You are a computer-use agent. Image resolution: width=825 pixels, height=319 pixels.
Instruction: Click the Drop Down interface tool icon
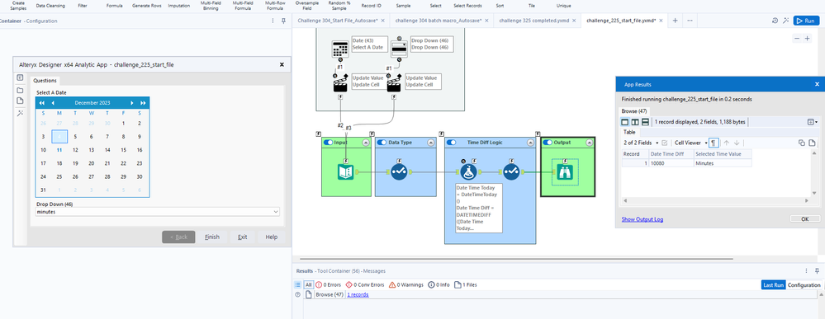[x=399, y=49]
